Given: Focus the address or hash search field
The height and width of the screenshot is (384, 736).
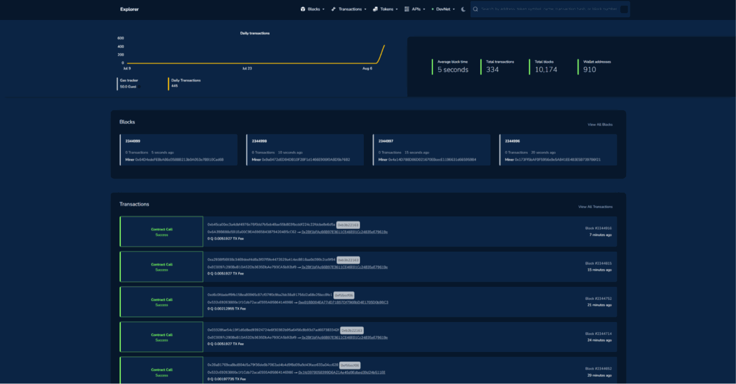Looking at the screenshot, I should click(550, 9).
